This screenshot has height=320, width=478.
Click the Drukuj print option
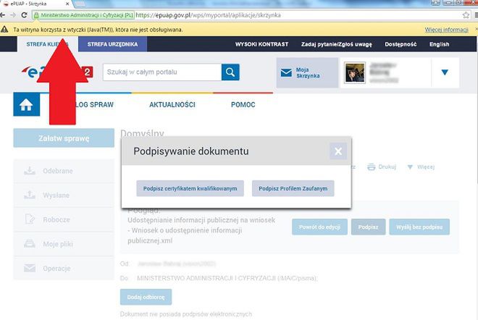point(382,167)
